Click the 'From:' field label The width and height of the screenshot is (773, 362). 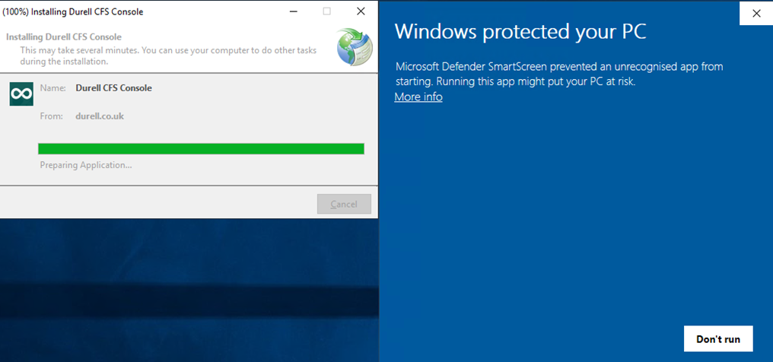pos(52,116)
